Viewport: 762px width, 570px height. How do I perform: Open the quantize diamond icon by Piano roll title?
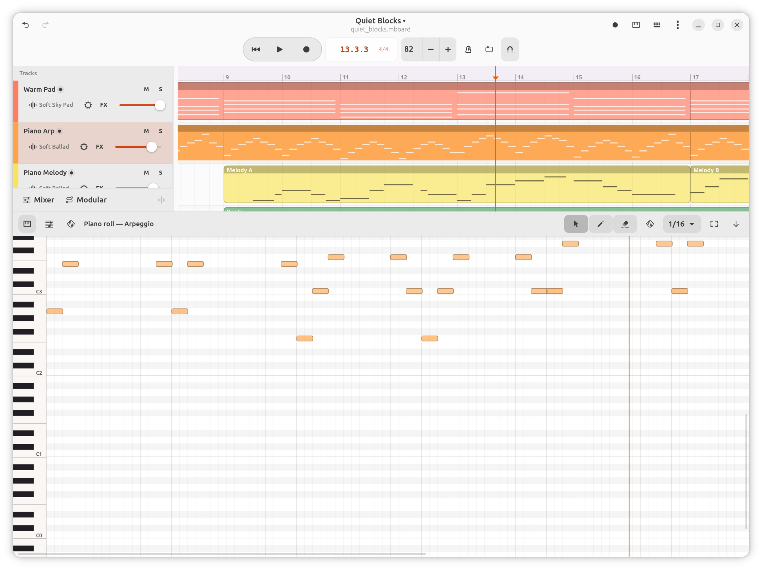pos(71,224)
